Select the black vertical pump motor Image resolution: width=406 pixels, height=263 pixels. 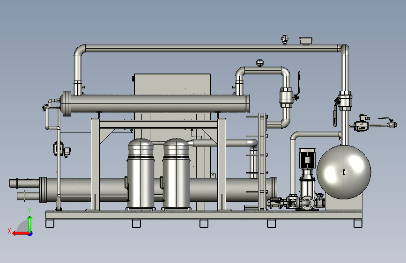pos(307,159)
